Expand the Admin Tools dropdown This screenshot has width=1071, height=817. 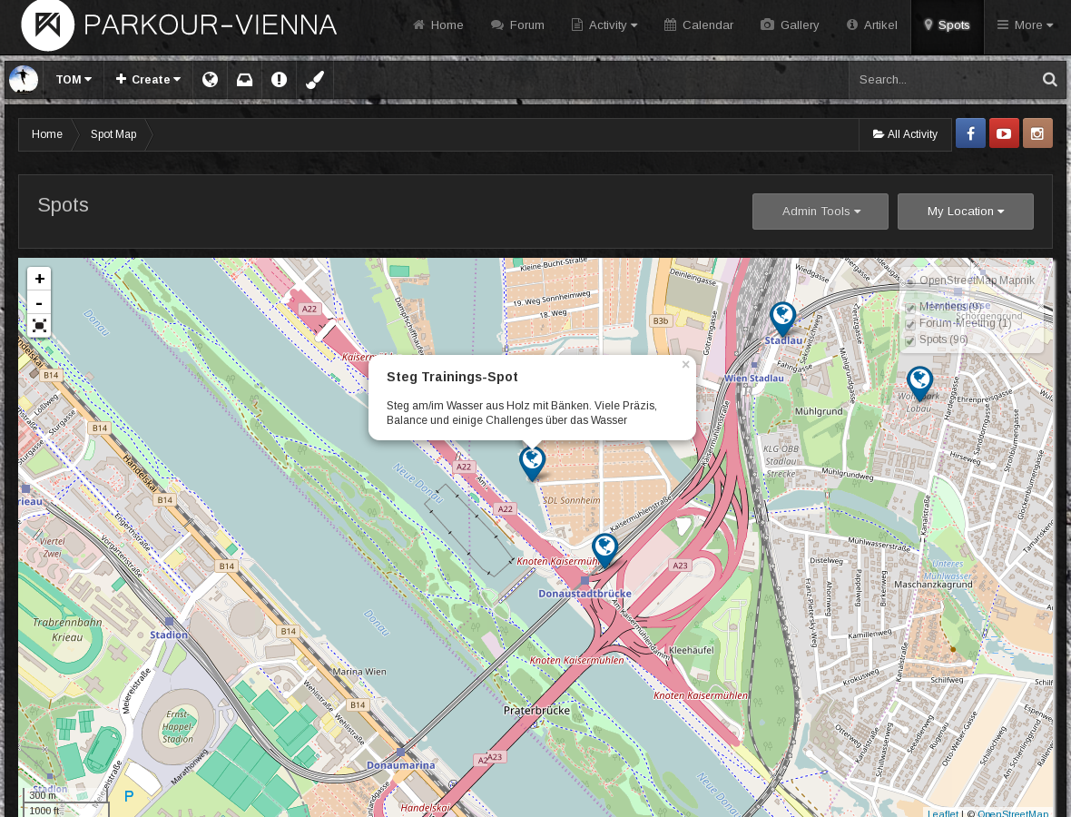point(820,212)
